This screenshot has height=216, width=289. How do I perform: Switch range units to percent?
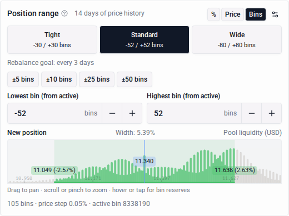pos(213,14)
